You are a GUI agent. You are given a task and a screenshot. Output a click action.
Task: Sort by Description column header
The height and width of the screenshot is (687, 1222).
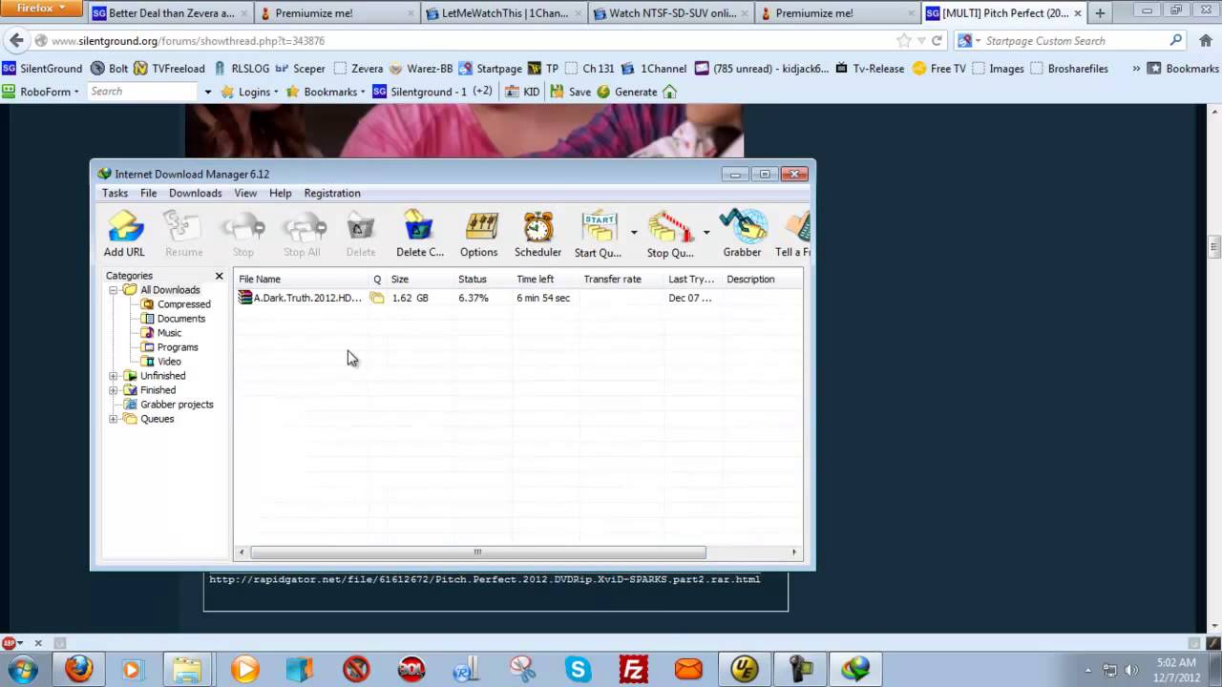(761, 280)
